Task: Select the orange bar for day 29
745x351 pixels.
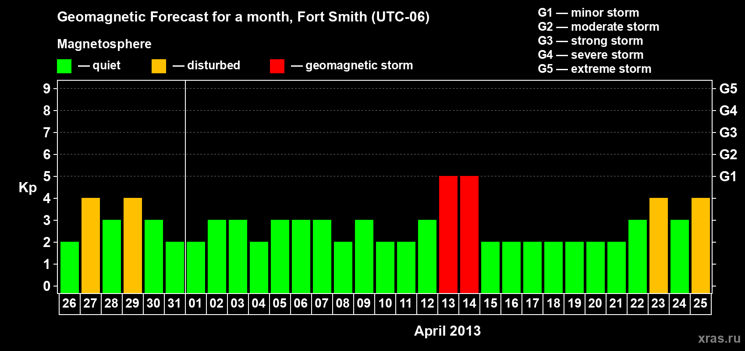Action: (133, 245)
